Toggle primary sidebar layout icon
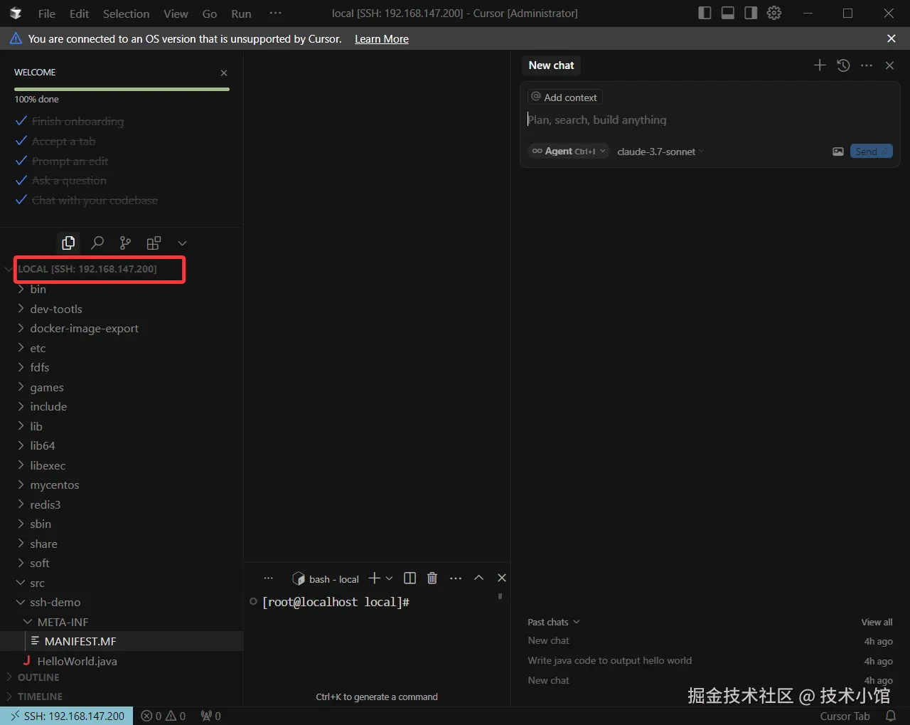 tap(705, 13)
